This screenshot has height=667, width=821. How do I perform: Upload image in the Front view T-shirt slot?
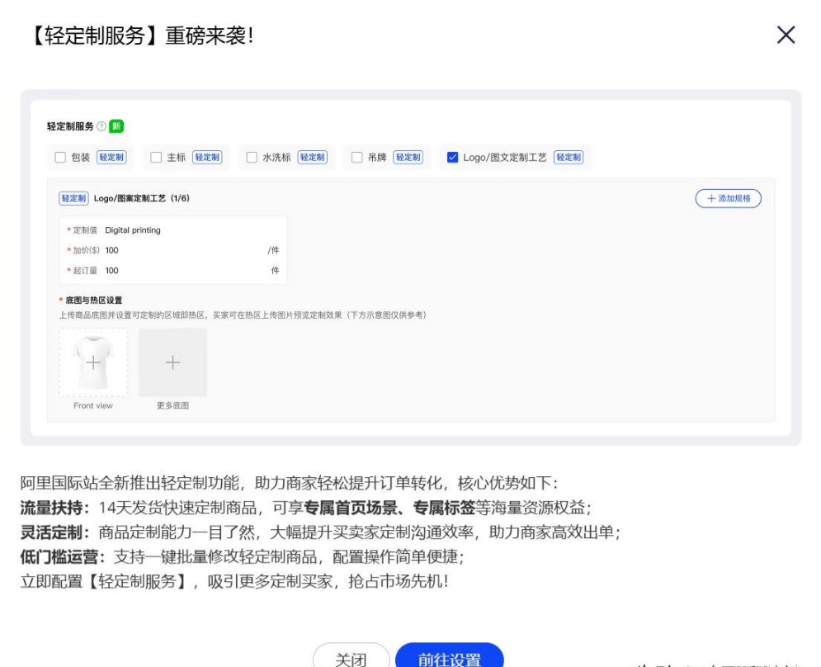coord(93,362)
